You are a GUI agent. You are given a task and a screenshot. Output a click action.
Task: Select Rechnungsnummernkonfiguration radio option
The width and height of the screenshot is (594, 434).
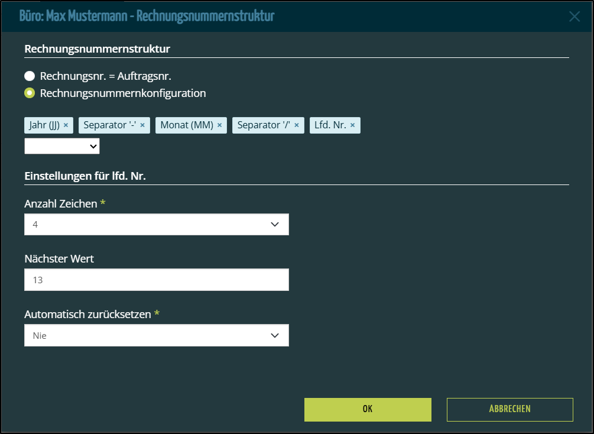tap(30, 93)
